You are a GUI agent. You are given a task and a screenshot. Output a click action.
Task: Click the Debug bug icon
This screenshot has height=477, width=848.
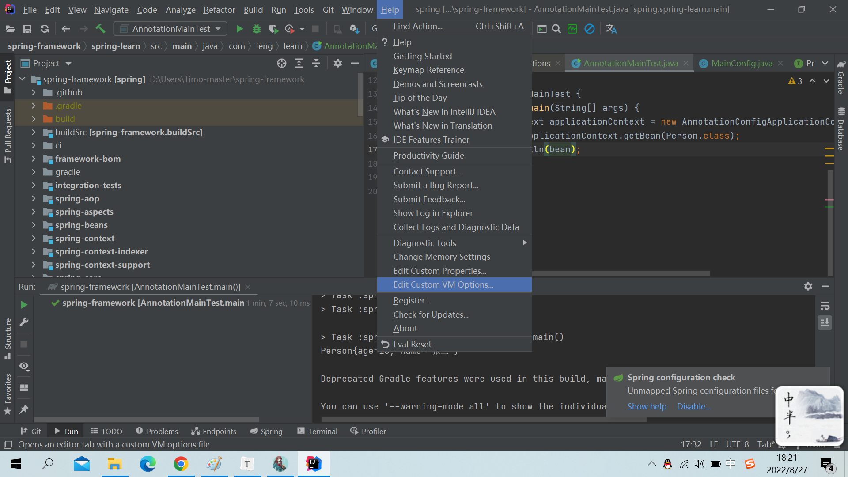pyautogui.click(x=256, y=29)
